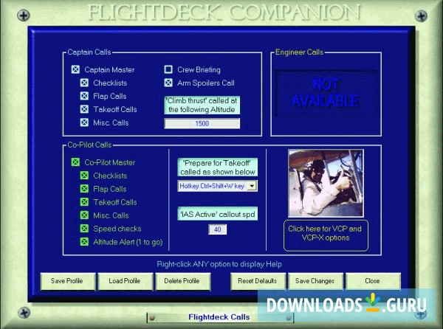Click the climb thrust altitude field 1500
The height and width of the screenshot is (329, 443).
[x=202, y=124]
